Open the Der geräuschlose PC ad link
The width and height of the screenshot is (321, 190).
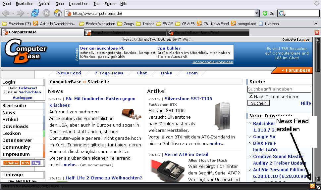102,48
